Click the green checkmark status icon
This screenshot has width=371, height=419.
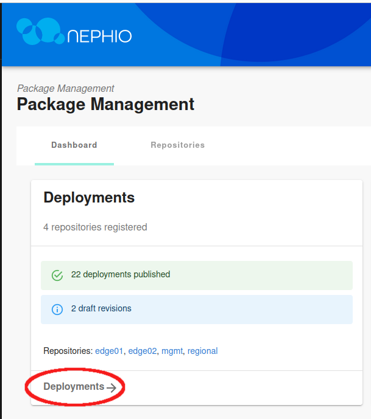coord(57,275)
